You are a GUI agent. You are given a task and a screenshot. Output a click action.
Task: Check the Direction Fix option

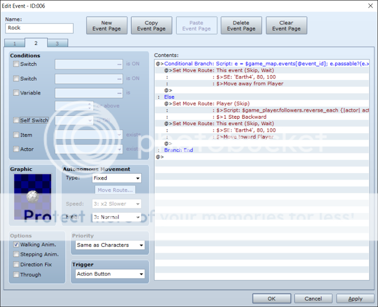[17, 265]
